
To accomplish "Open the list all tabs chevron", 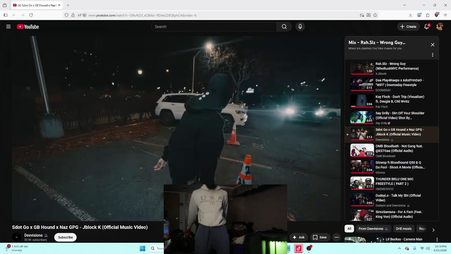I will [x=404, y=5].
